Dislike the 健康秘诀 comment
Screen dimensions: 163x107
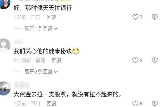point(155,60)
